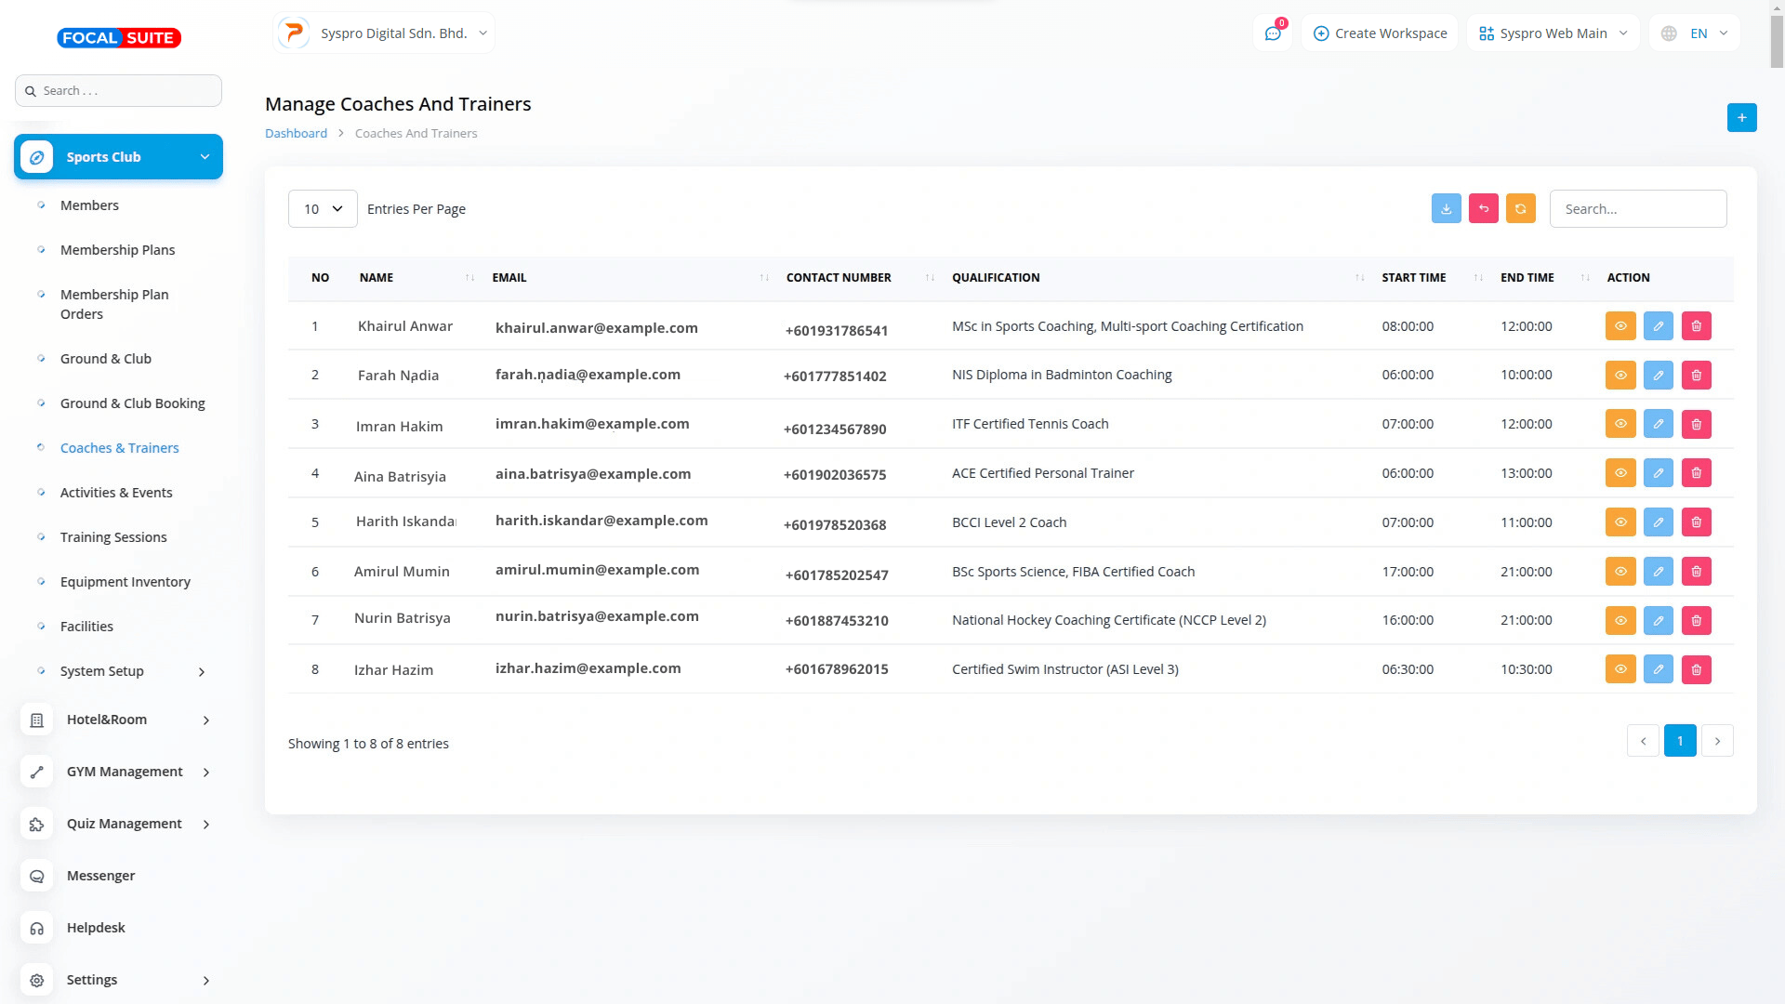Delete Izhar Hazim's entry with trash icon
The width and height of the screenshot is (1785, 1004).
[1696, 669]
